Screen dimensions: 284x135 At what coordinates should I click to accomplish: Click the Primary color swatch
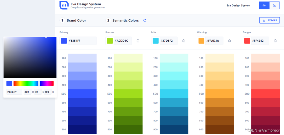coord(64,41)
